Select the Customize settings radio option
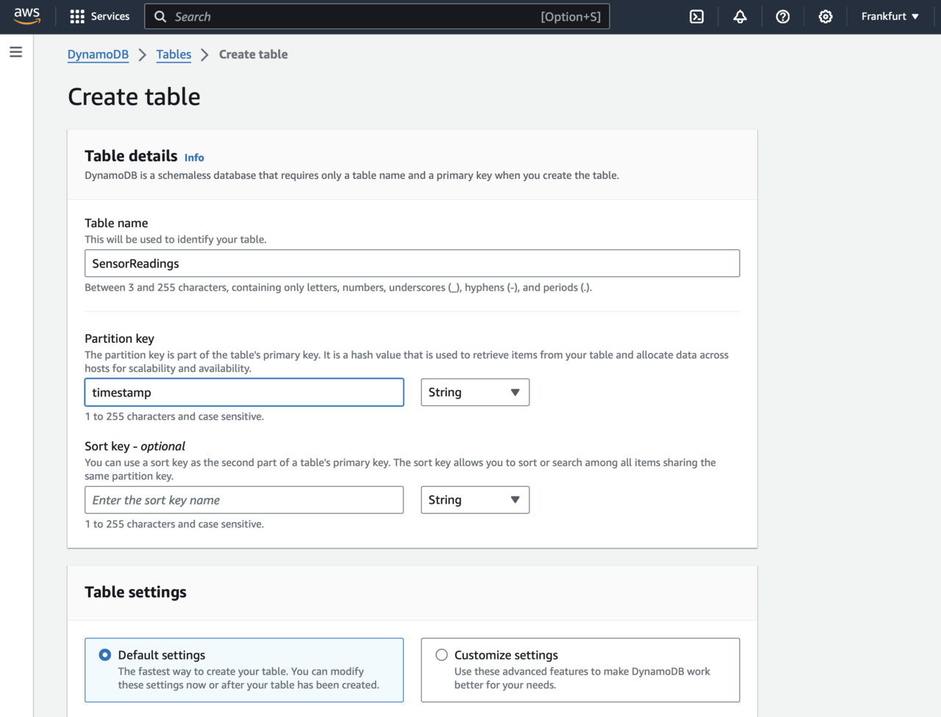 tap(441, 654)
